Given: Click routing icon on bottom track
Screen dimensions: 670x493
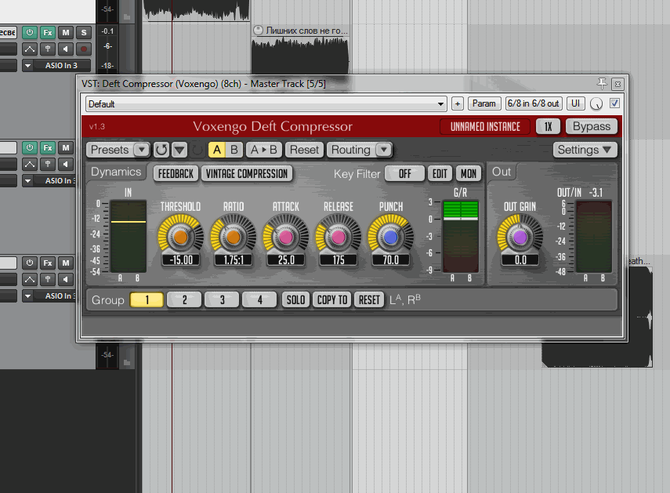Looking at the screenshot, I should click(x=48, y=279).
